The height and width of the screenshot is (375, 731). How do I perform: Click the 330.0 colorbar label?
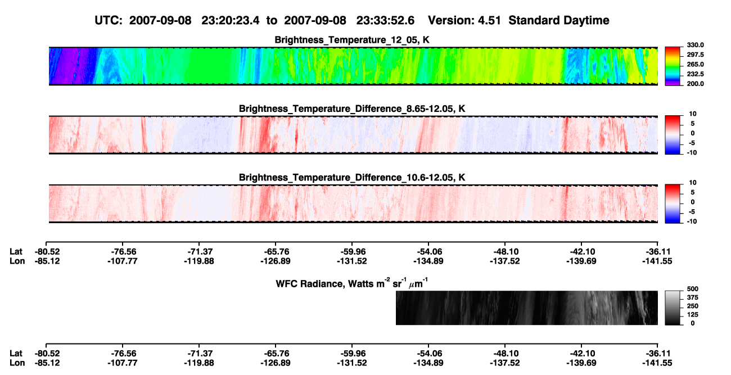[694, 45]
